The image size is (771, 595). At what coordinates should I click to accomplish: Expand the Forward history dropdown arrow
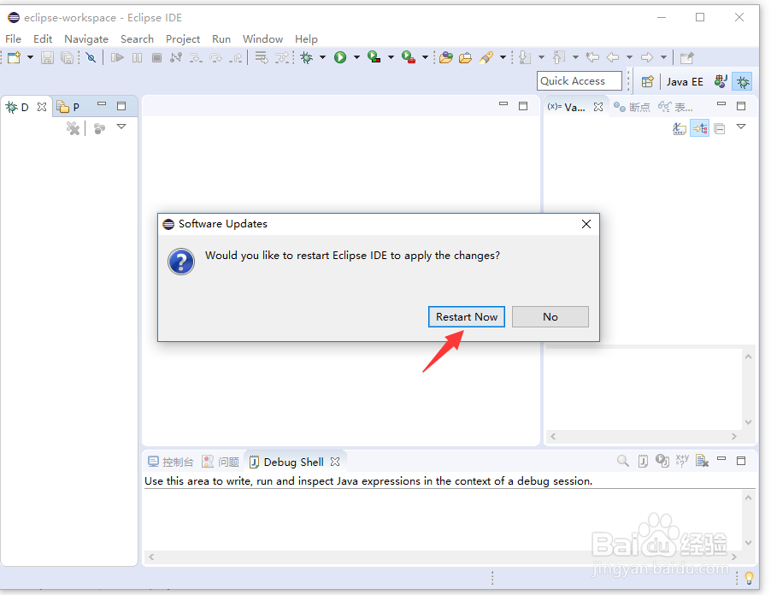[663, 57]
